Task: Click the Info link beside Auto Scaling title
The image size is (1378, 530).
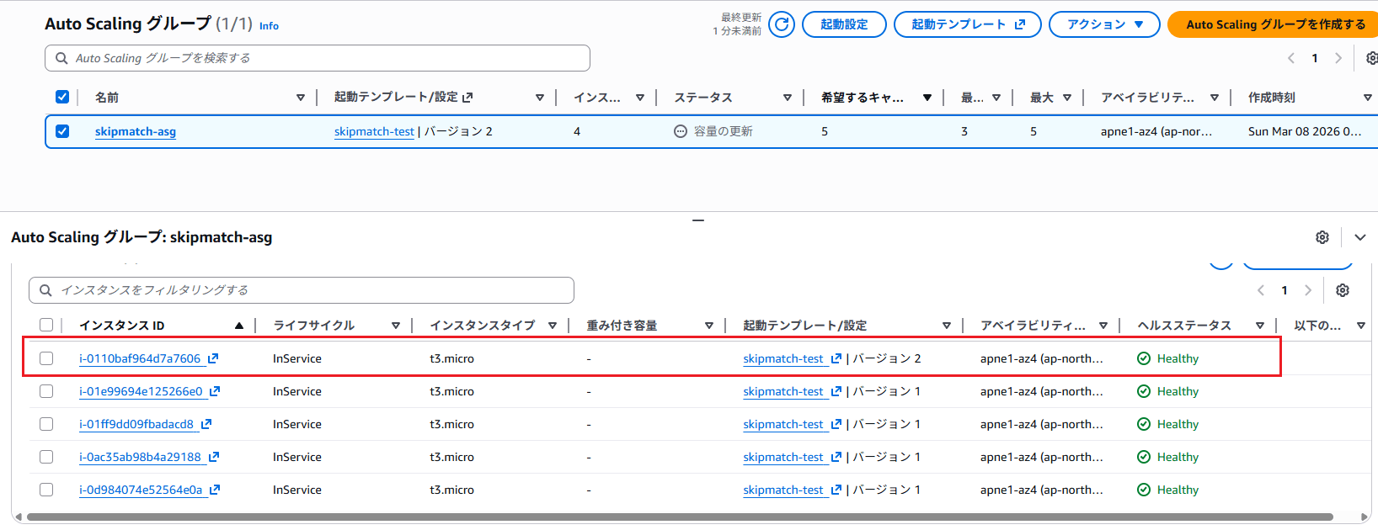Action: (269, 26)
